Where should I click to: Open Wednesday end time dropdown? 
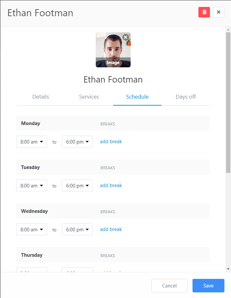[77, 229]
